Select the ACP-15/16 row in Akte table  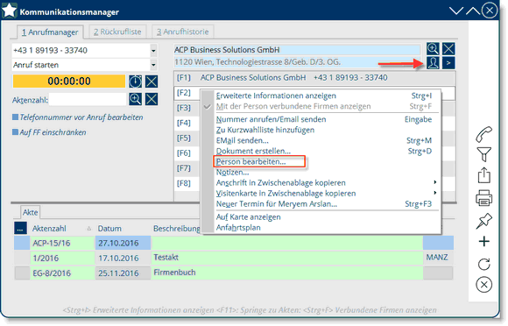233,243
